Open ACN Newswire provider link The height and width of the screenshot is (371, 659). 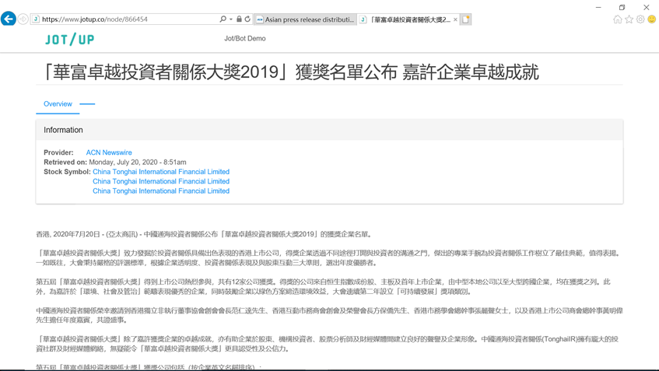[x=109, y=152]
